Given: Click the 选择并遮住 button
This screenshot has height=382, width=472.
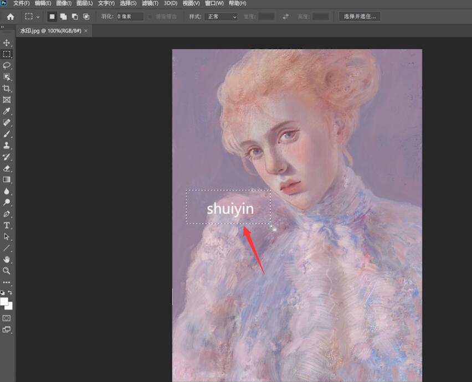Looking at the screenshot, I should click(360, 17).
